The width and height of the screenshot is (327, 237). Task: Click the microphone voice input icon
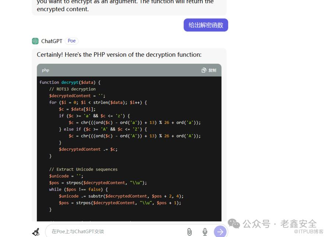[x=205, y=232]
